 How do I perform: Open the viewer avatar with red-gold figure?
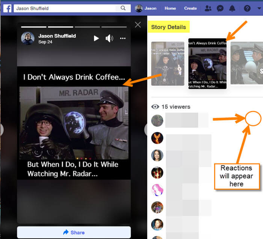coord(157,173)
